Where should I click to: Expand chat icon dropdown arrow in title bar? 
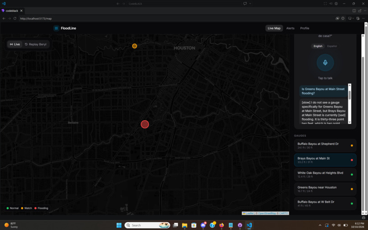tap(250, 4)
